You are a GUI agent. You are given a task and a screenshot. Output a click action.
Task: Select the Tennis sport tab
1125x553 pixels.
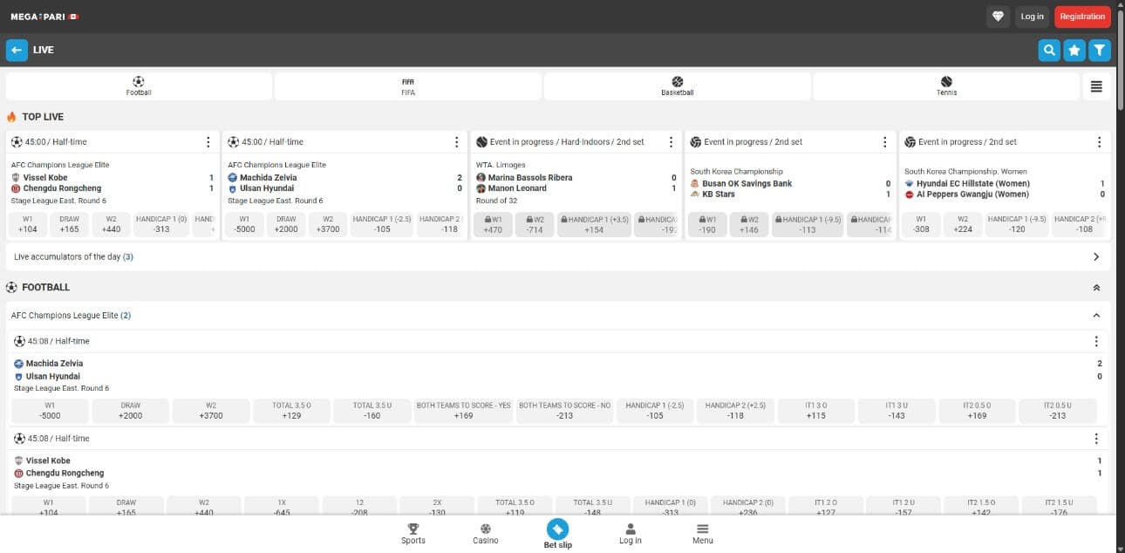pyautogui.click(x=946, y=86)
